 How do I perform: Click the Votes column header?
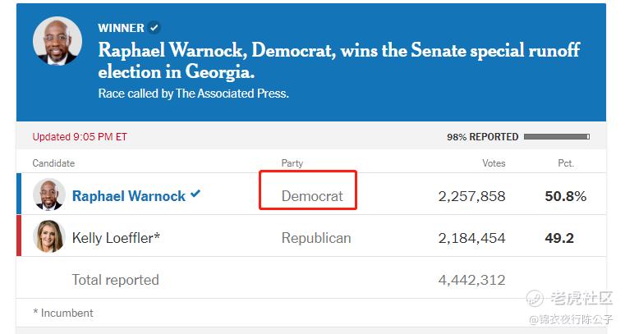coord(494,163)
